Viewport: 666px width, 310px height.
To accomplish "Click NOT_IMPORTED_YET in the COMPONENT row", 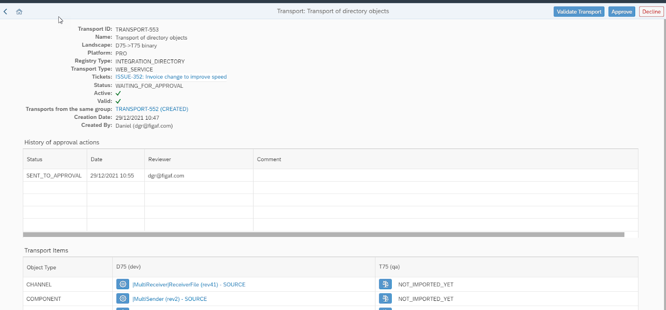I will click(x=426, y=299).
